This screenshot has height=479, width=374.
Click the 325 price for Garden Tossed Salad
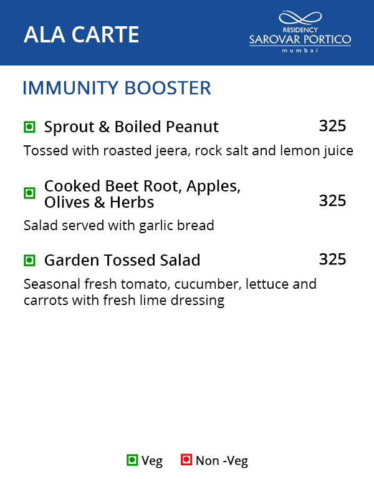click(x=332, y=259)
